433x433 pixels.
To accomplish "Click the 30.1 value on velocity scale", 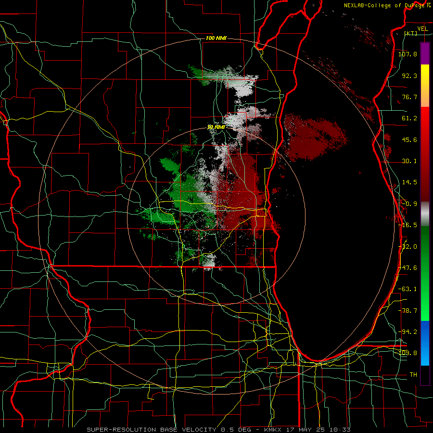I will (409, 161).
